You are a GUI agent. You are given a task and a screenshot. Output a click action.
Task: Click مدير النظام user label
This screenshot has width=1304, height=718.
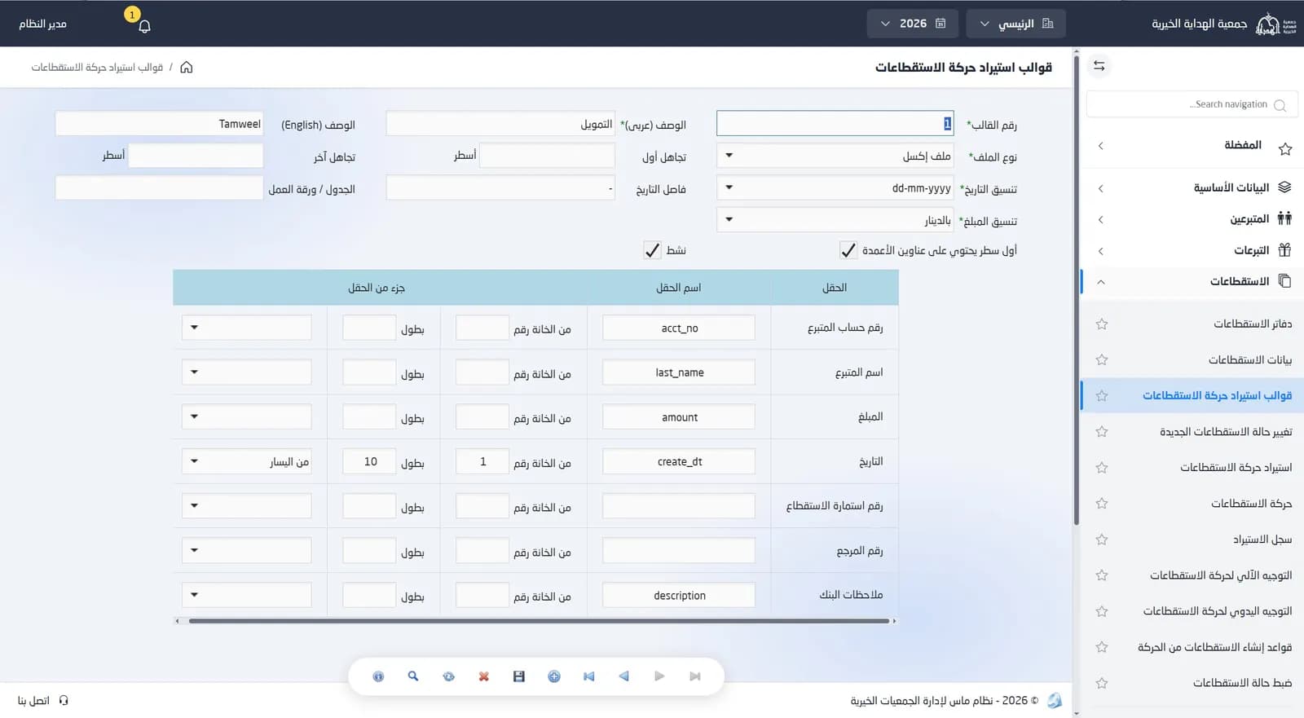coord(42,24)
